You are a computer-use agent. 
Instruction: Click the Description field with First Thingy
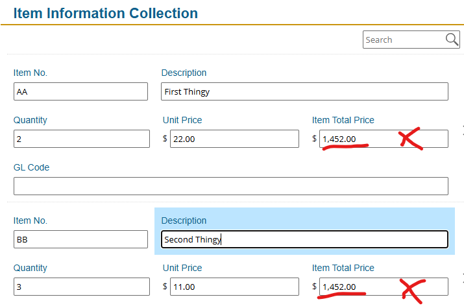(x=304, y=91)
